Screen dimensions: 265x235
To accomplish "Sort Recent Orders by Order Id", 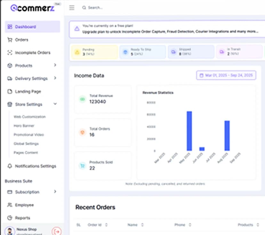I will point(106,225).
